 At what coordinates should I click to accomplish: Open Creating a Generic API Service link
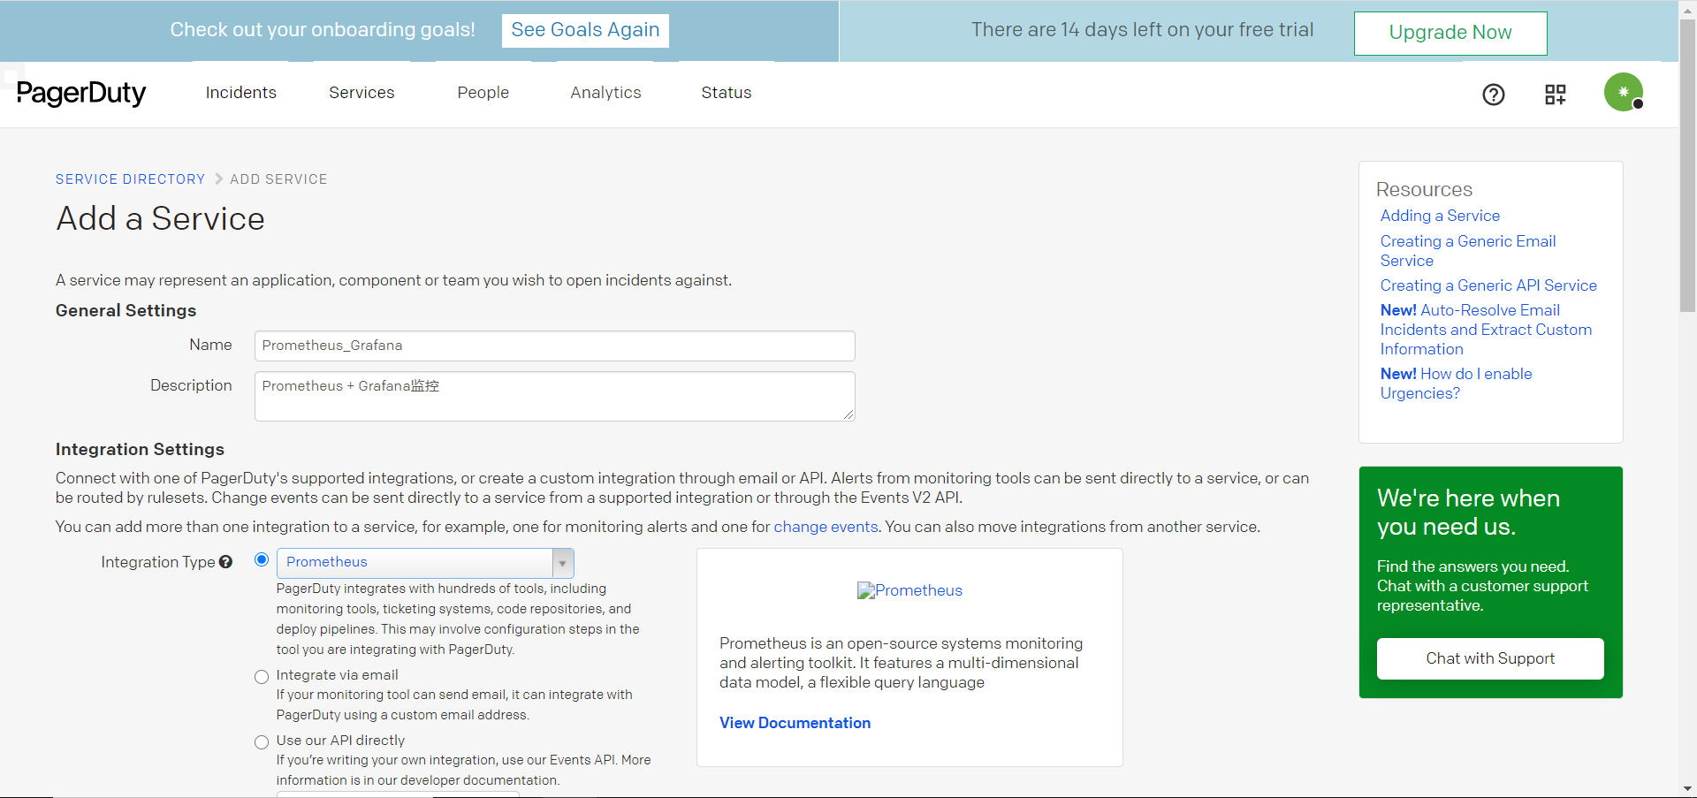[1488, 285]
